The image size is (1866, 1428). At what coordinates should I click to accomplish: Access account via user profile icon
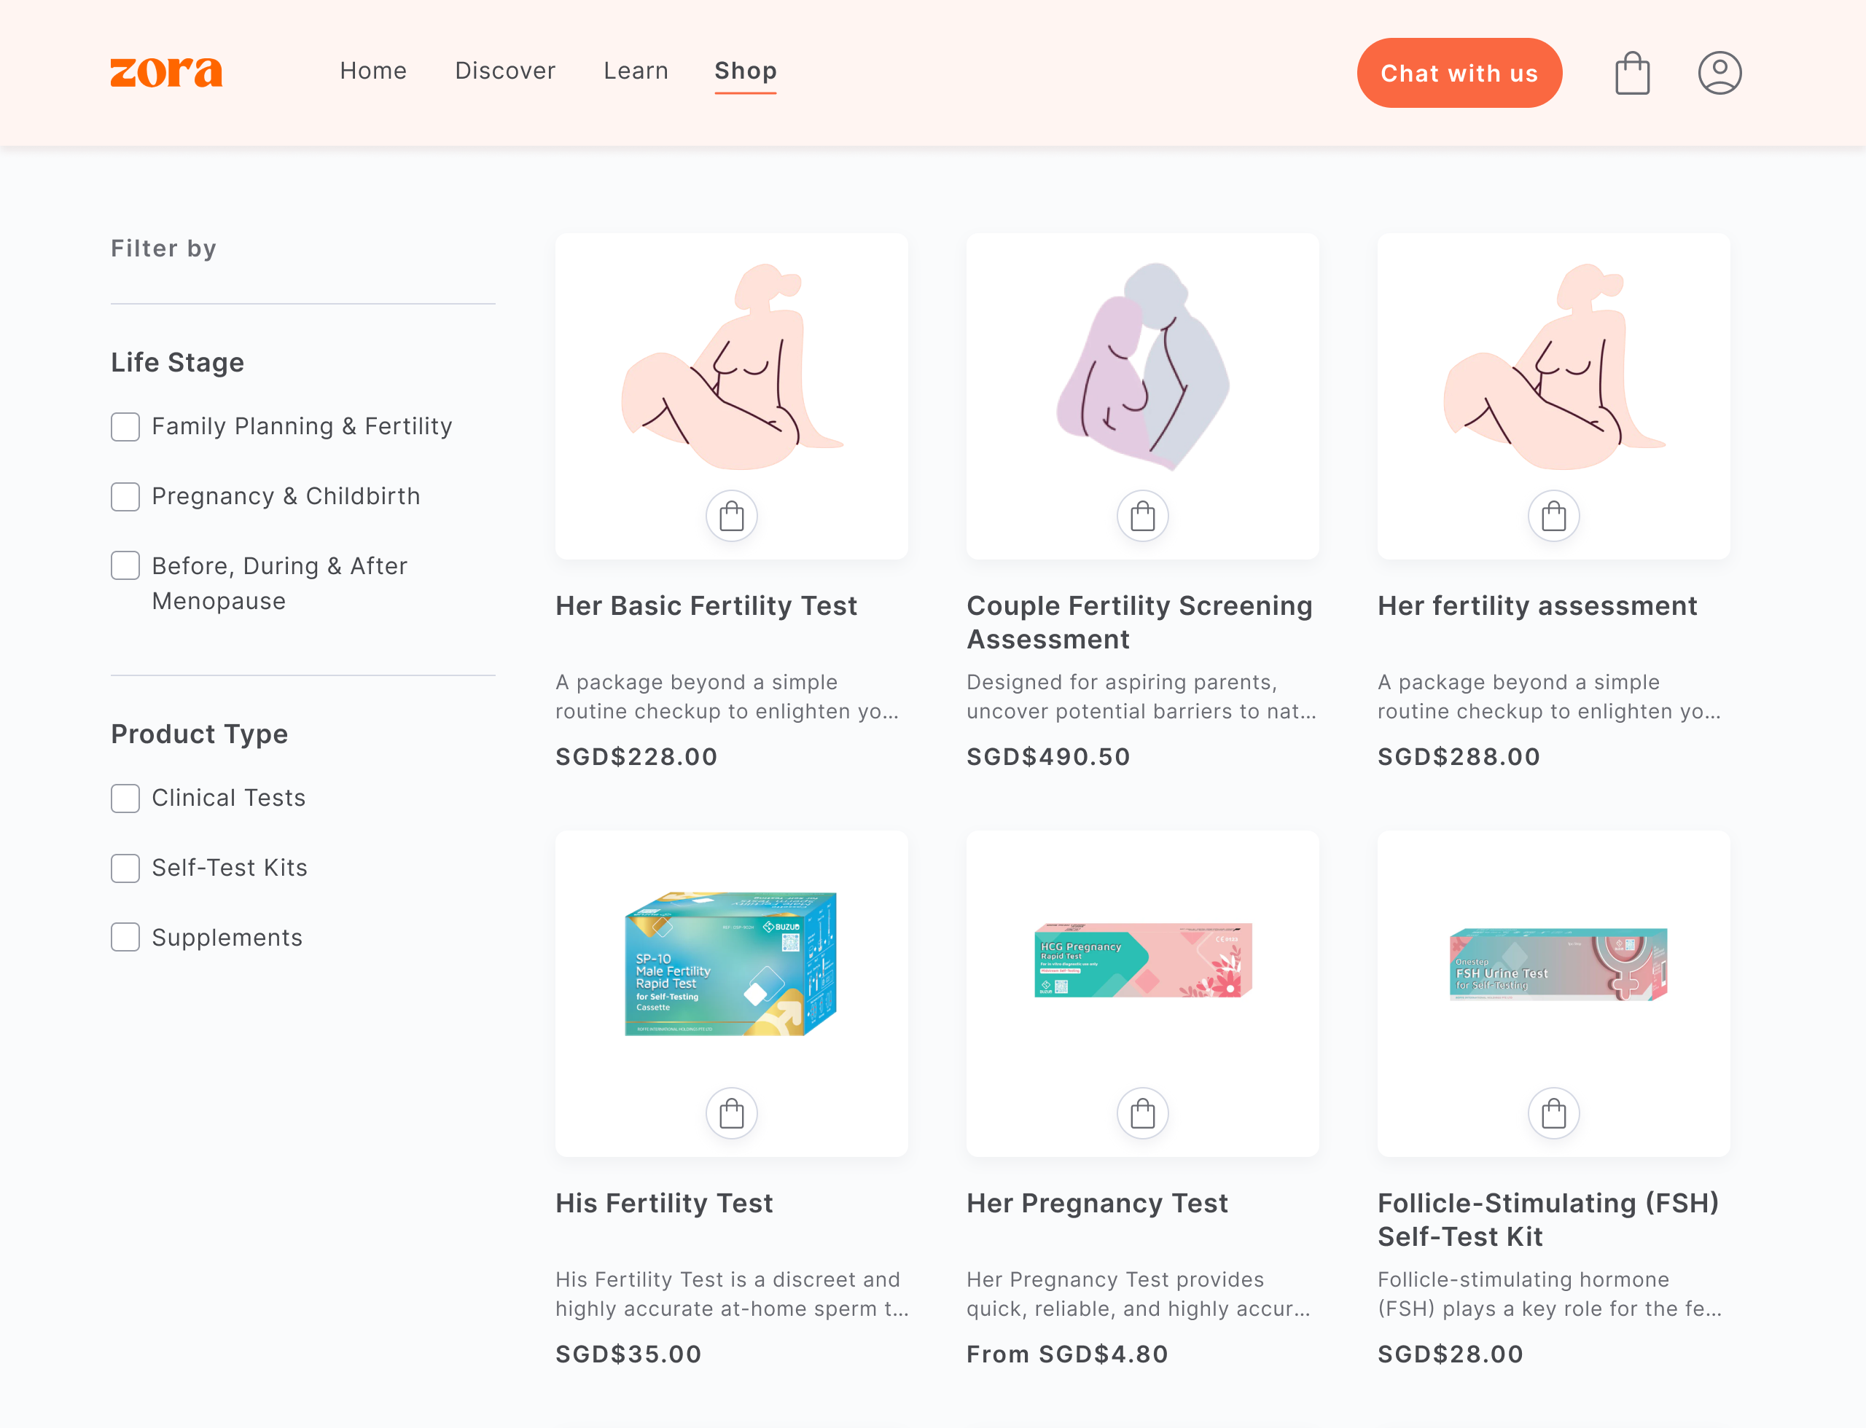click(1717, 71)
